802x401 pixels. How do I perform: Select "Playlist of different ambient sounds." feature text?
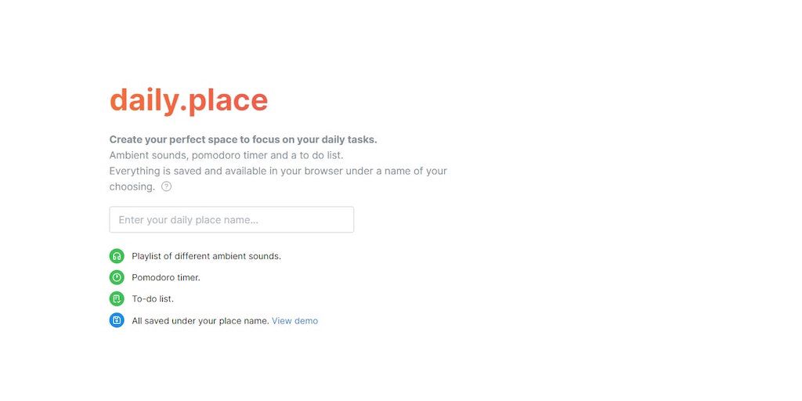(206, 256)
